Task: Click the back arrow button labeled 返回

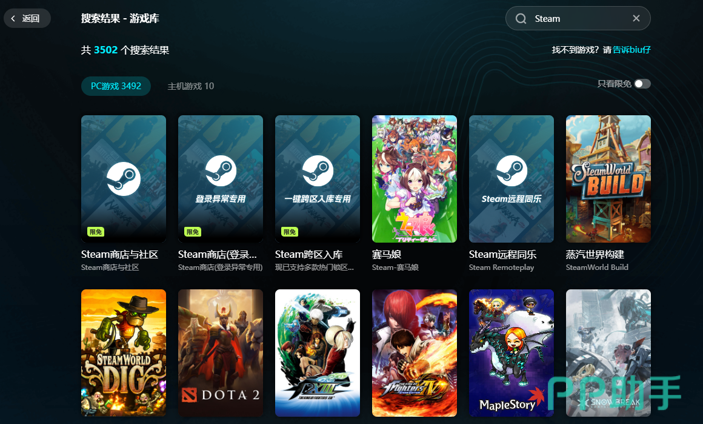Action: point(27,18)
